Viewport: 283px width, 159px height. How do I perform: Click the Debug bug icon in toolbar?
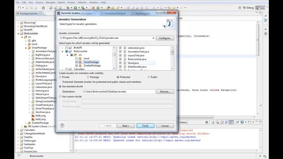(68, 8)
